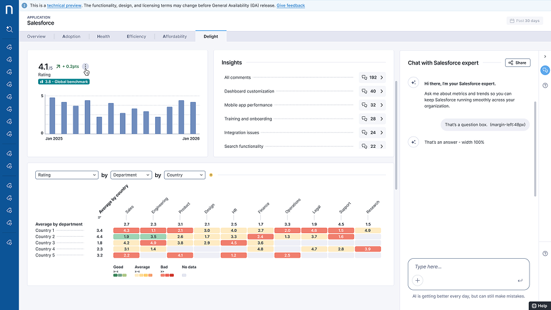Click the plus attachment icon in chat box
The height and width of the screenshot is (310, 551).
[x=417, y=280]
